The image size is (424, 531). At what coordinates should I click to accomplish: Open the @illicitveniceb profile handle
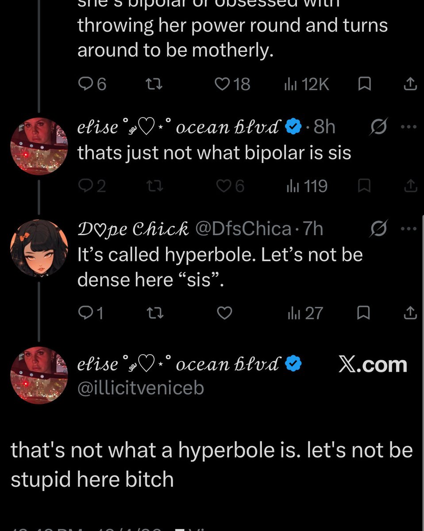(141, 388)
